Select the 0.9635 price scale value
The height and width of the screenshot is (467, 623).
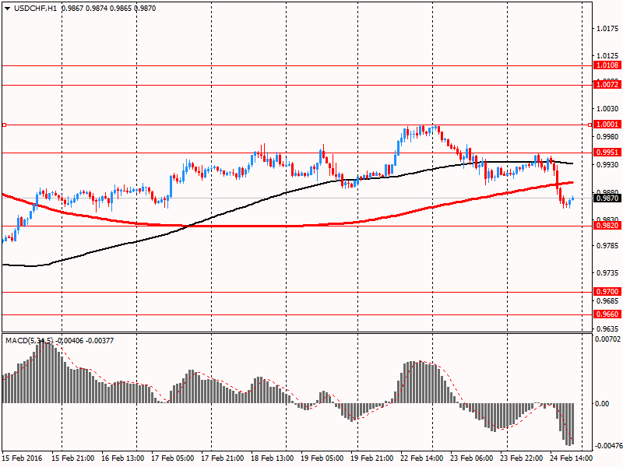click(x=607, y=328)
